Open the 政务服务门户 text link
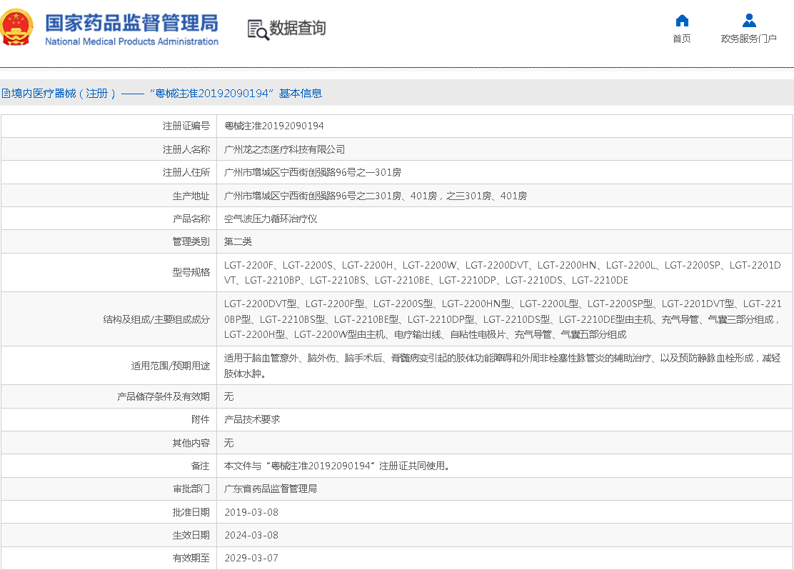Image resolution: width=794 pixels, height=570 pixels. (x=748, y=39)
